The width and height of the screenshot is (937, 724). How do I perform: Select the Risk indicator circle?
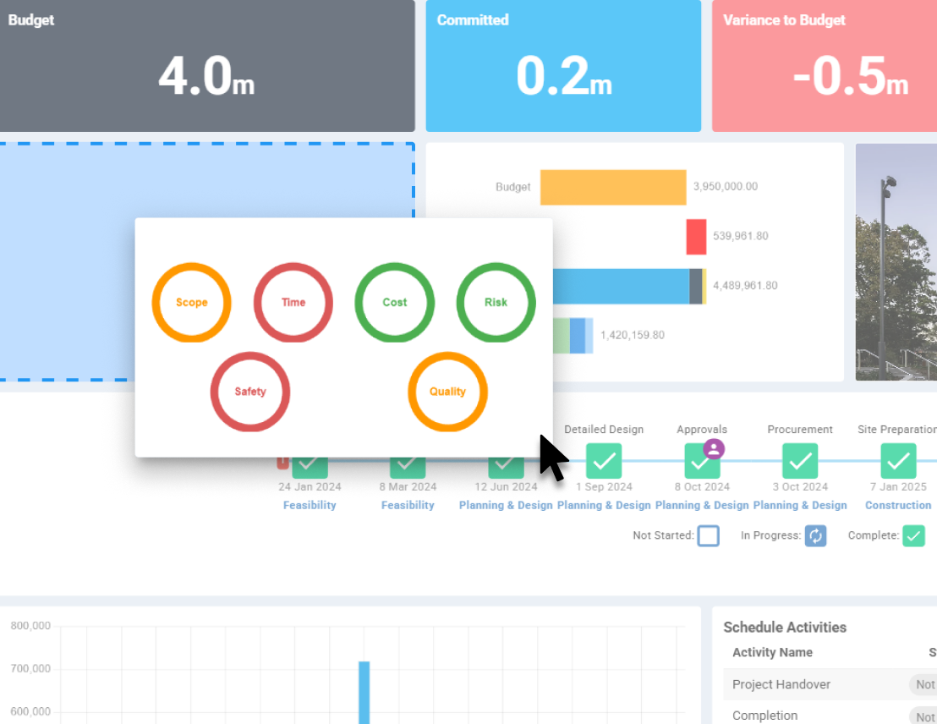point(496,302)
